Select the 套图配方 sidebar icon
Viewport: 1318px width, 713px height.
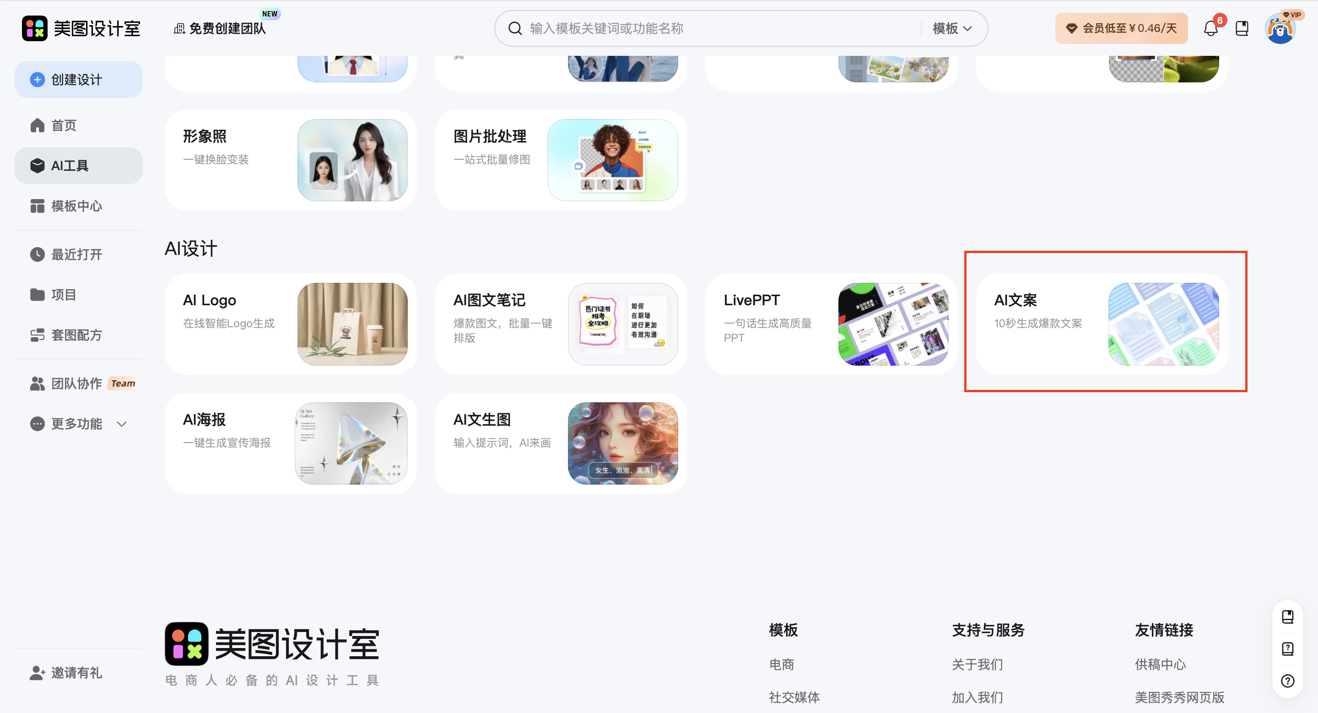click(x=37, y=335)
